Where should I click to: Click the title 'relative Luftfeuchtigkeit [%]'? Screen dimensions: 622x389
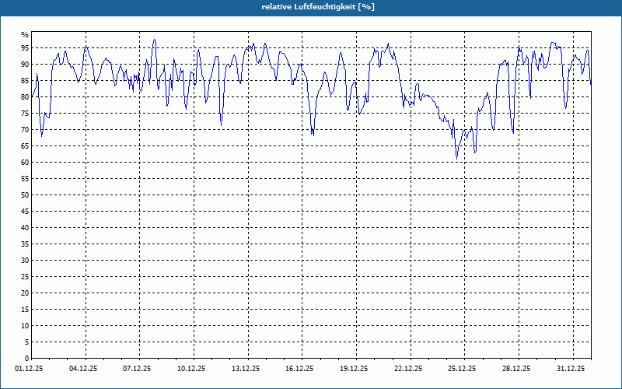[x=318, y=7]
